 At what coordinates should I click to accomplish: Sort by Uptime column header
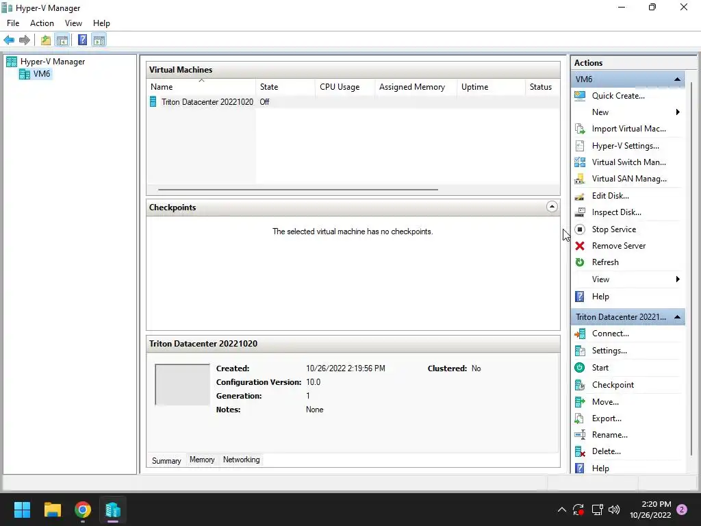point(491,87)
